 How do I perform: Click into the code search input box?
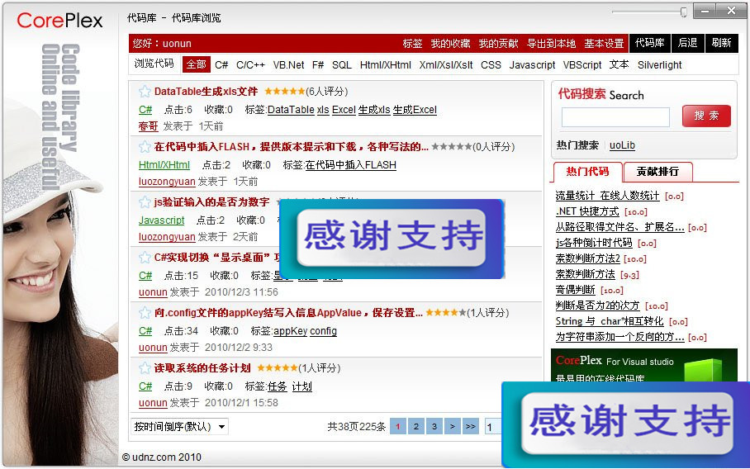coord(615,117)
